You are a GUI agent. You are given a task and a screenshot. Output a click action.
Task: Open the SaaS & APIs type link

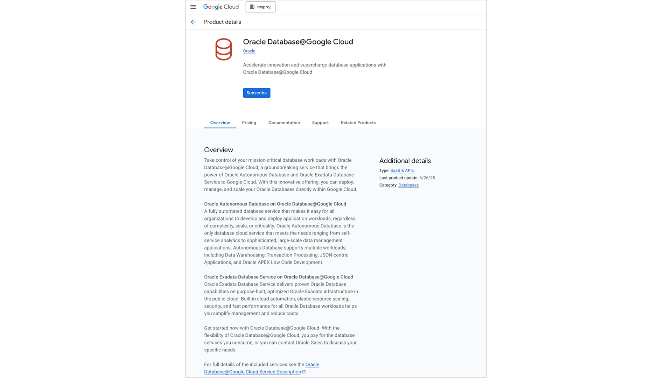tap(402, 170)
